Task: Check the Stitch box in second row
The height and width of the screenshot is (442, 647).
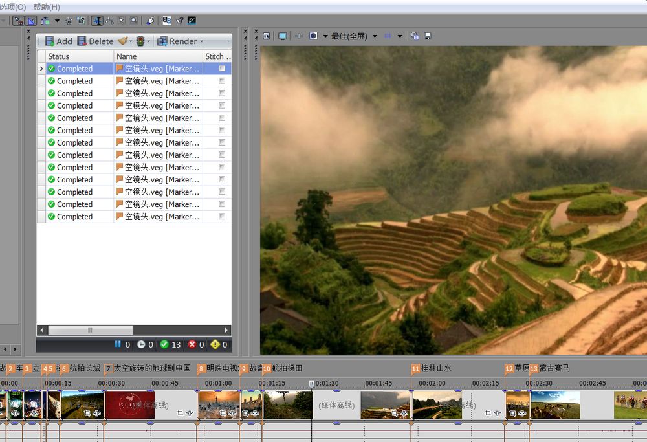Action: coord(222,81)
